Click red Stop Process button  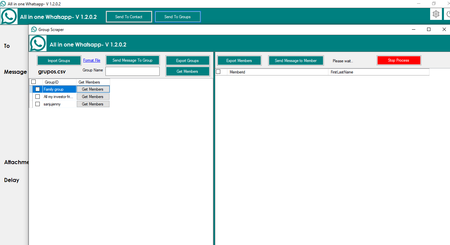[x=398, y=60]
